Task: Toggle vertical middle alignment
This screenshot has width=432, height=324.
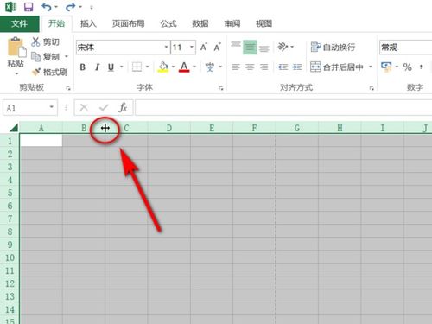Action: point(250,48)
